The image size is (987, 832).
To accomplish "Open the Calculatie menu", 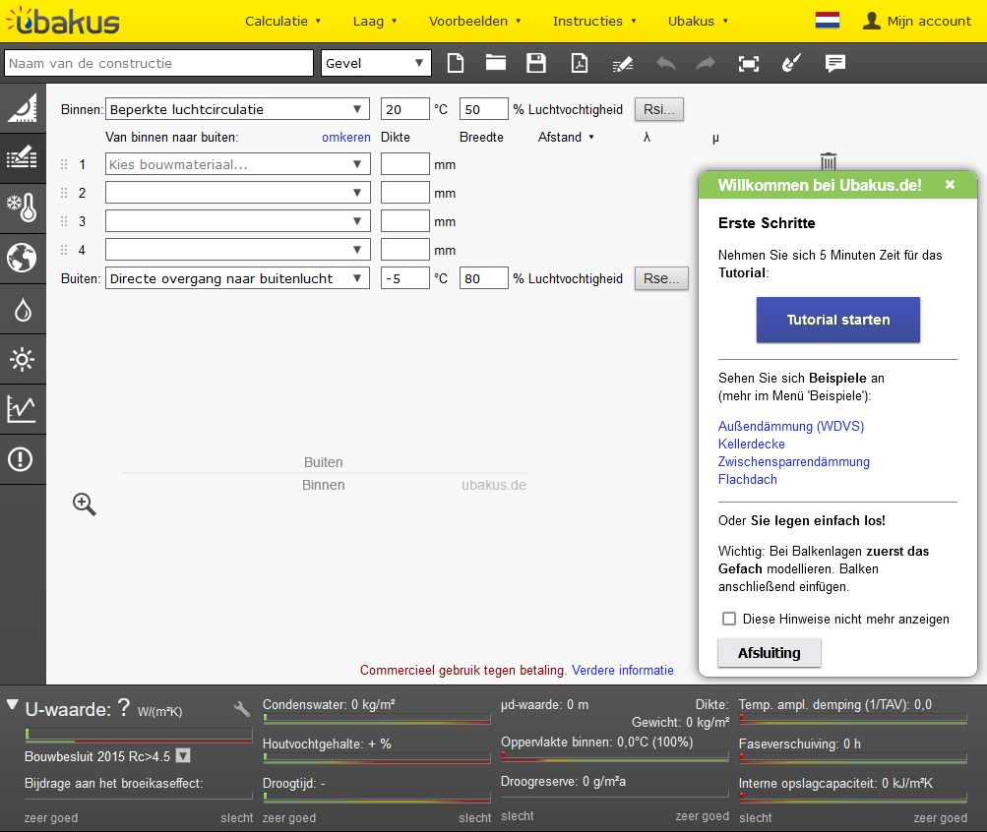I will pos(282,21).
